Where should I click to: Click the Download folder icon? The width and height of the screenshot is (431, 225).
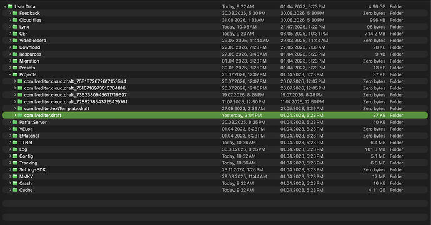click(16, 47)
